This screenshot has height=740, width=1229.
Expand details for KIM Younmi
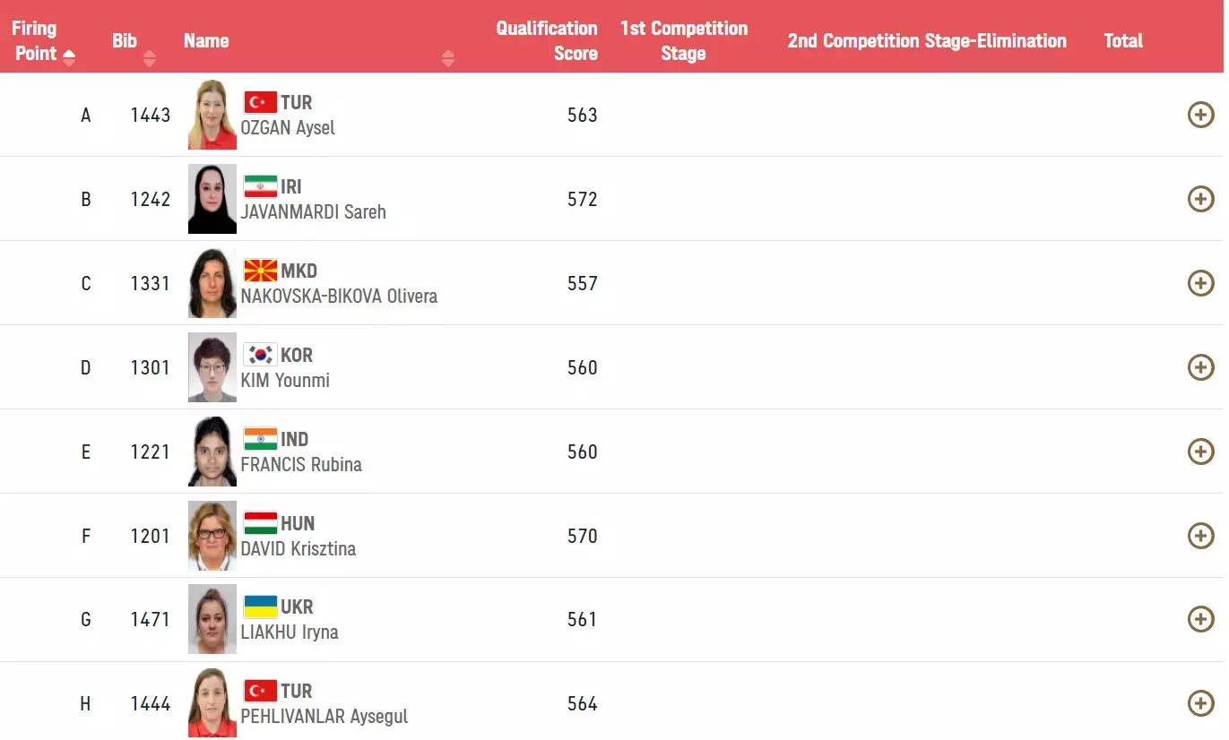point(1200,367)
